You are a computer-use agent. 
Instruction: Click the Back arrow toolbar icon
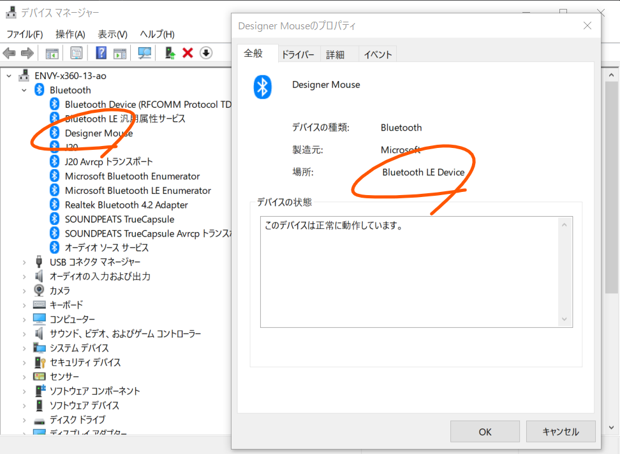9,53
